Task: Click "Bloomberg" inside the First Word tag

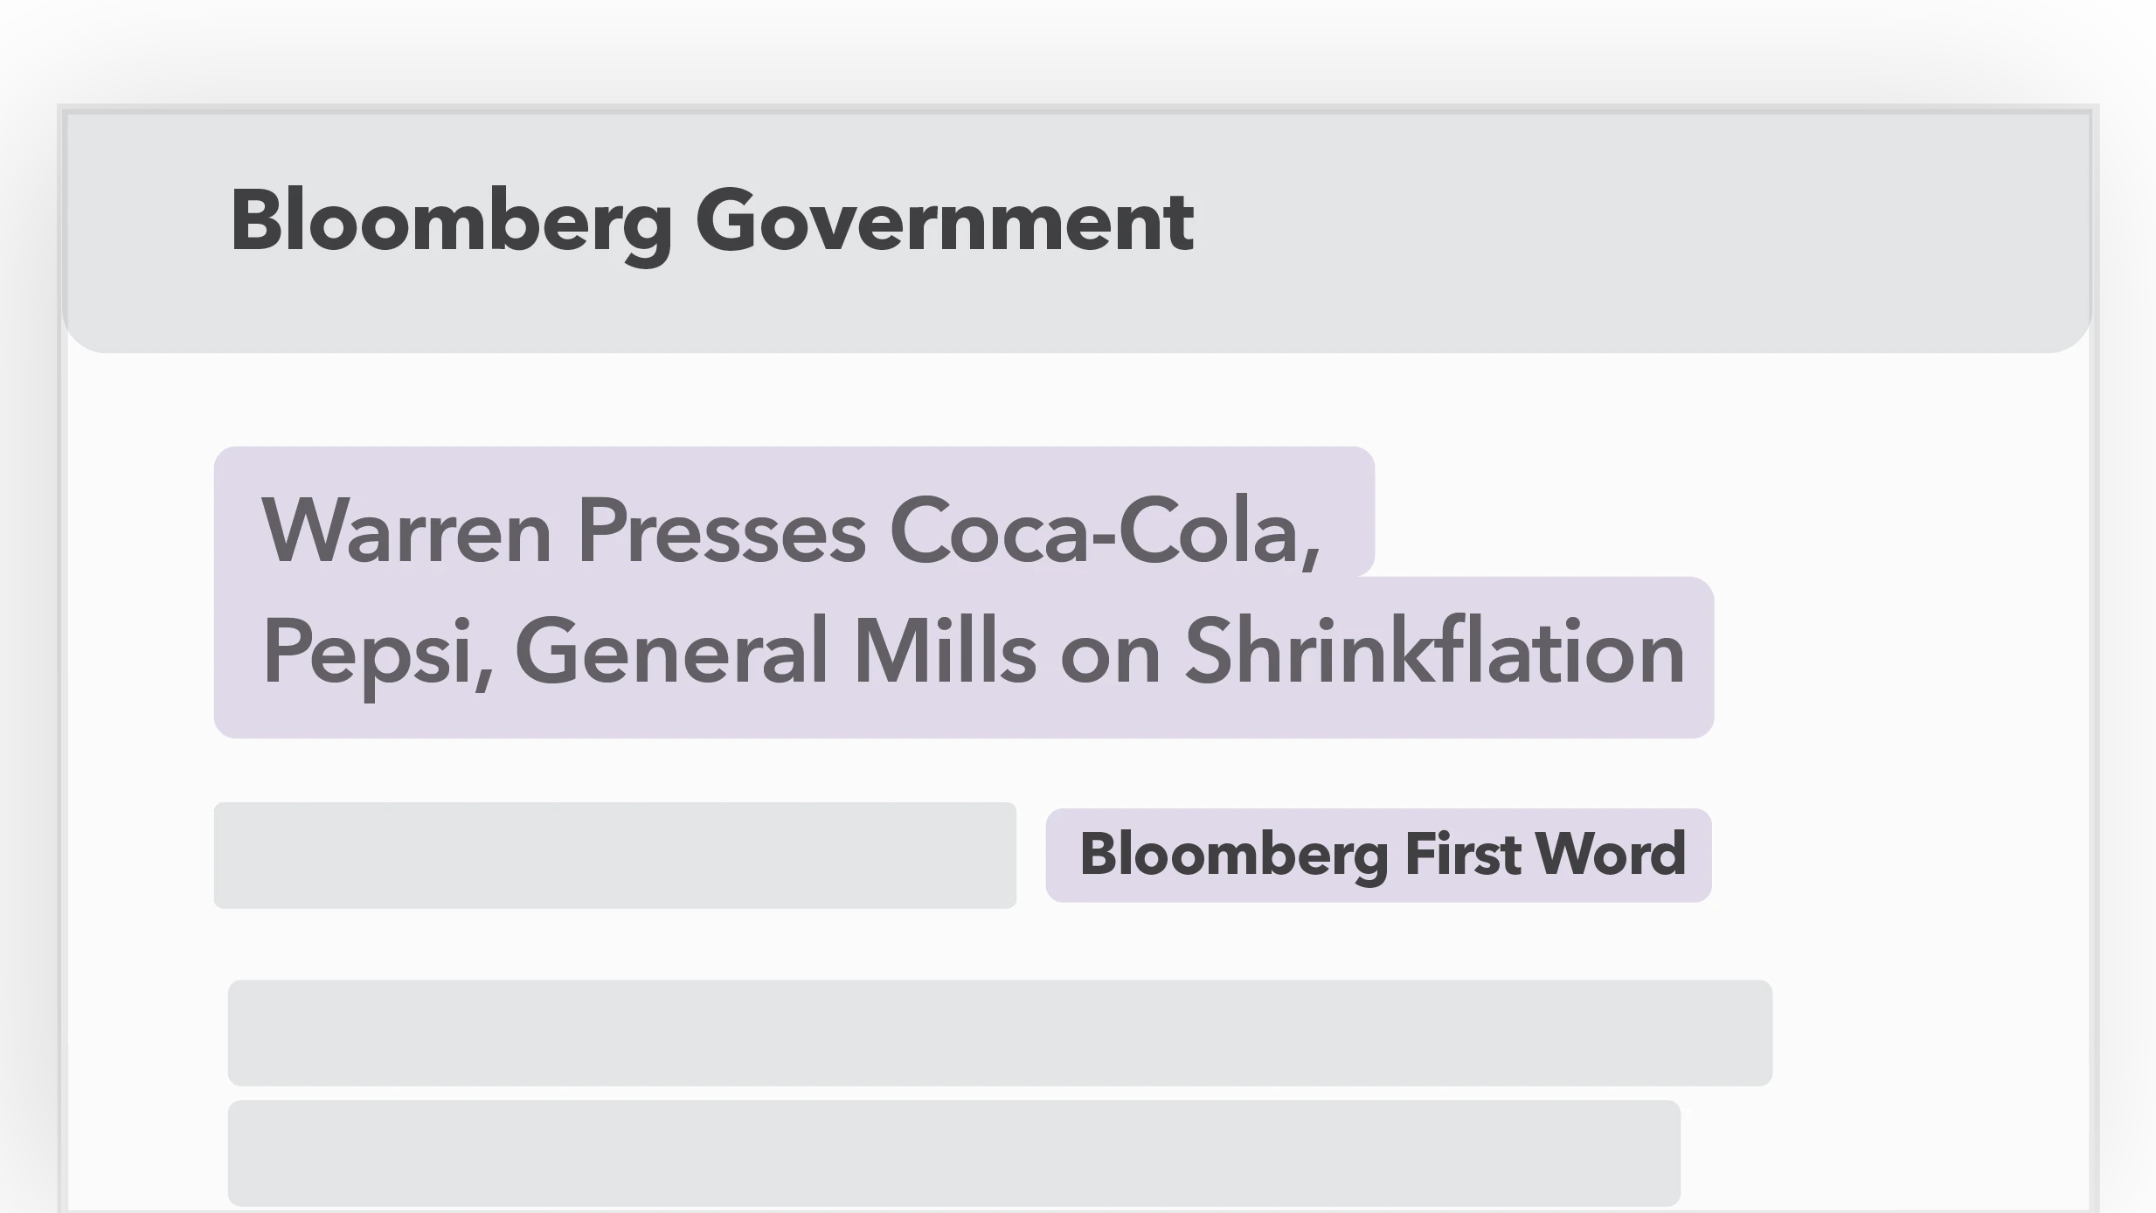Action: tap(1234, 855)
